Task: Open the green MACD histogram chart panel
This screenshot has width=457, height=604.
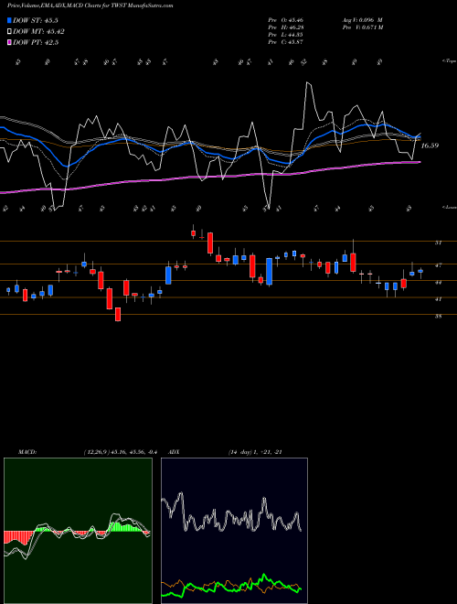Action: (78, 531)
